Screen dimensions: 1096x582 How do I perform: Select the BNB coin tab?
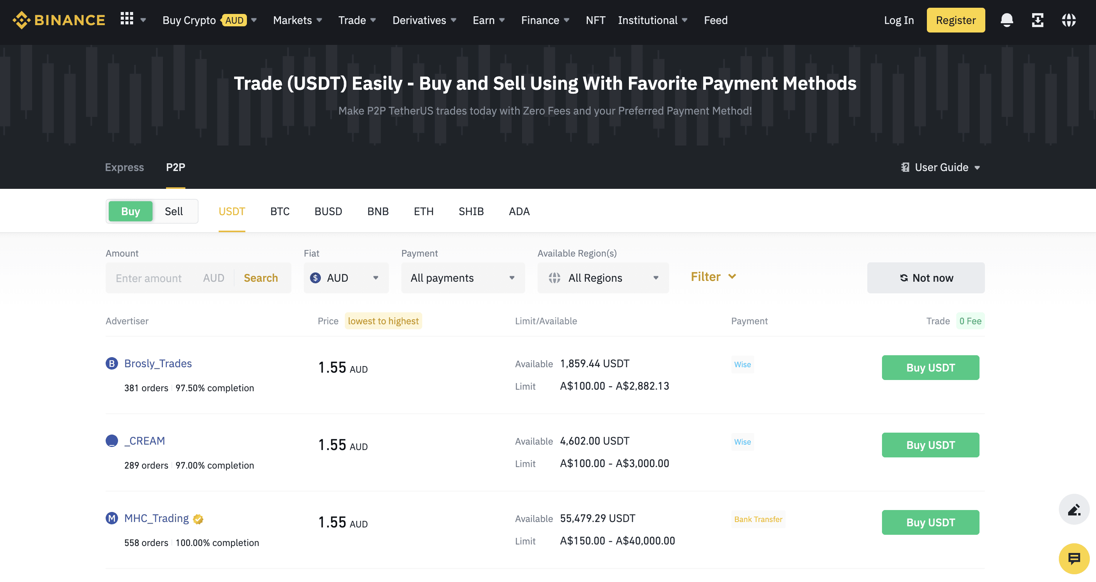click(x=378, y=211)
